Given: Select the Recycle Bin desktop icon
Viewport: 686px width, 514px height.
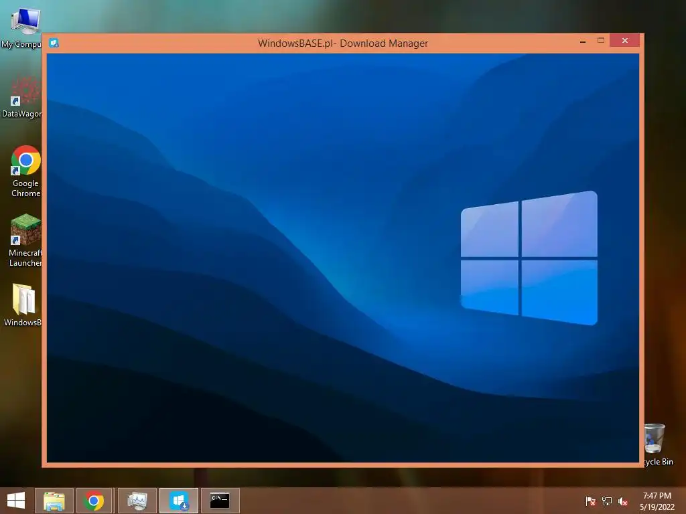Looking at the screenshot, I should pyautogui.click(x=658, y=444).
